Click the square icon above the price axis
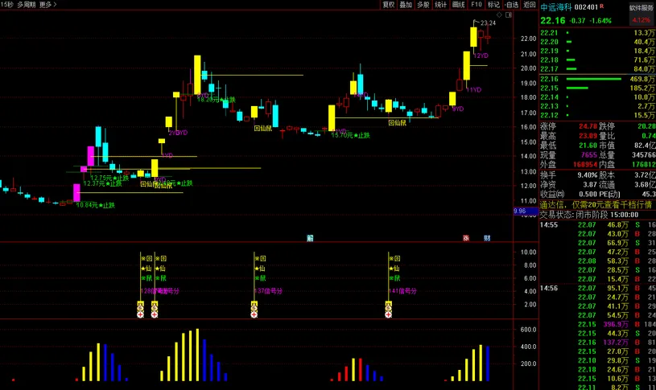The image size is (656, 390). 510,14
